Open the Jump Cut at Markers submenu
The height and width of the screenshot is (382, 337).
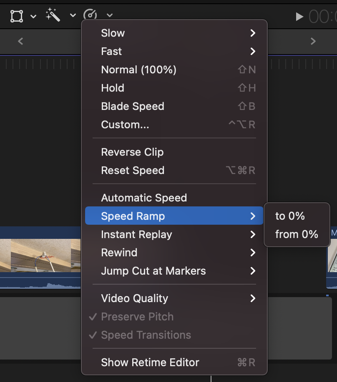174,271
